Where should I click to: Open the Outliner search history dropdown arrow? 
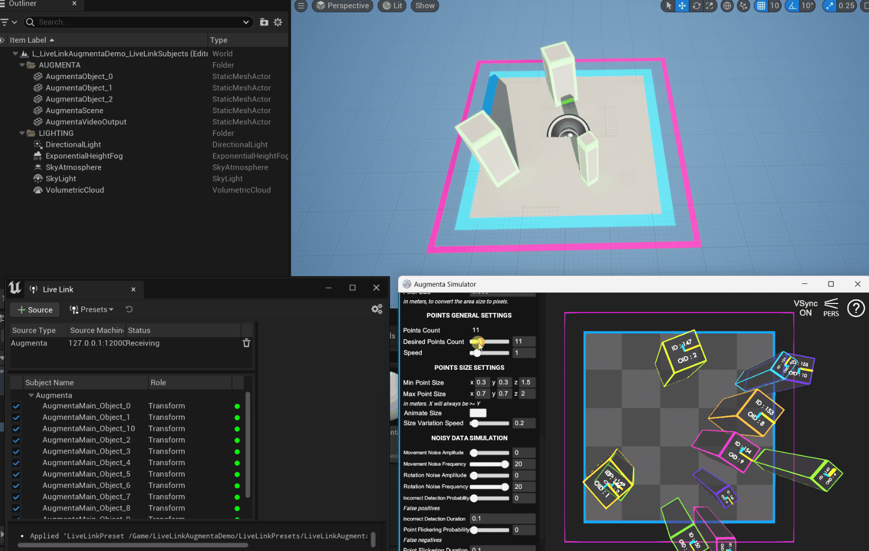(x=246, y=22)
